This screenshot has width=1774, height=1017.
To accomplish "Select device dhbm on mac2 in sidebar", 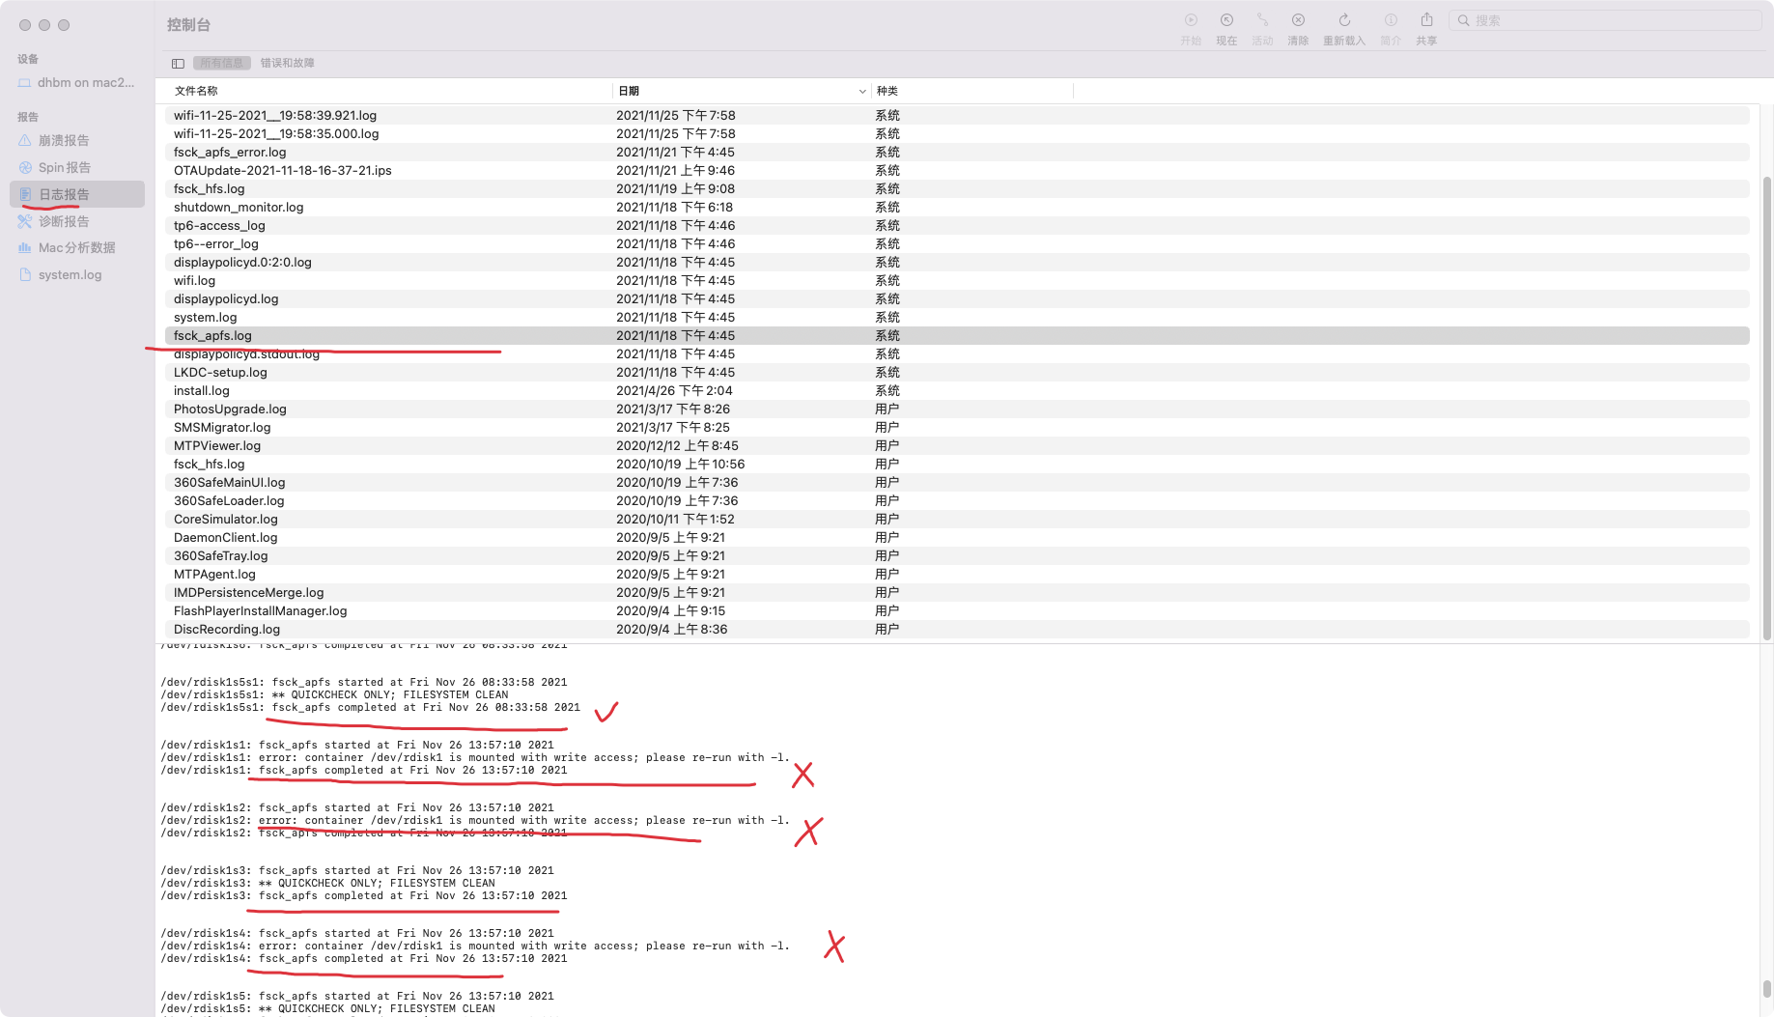I will click(x=77, y=83).
